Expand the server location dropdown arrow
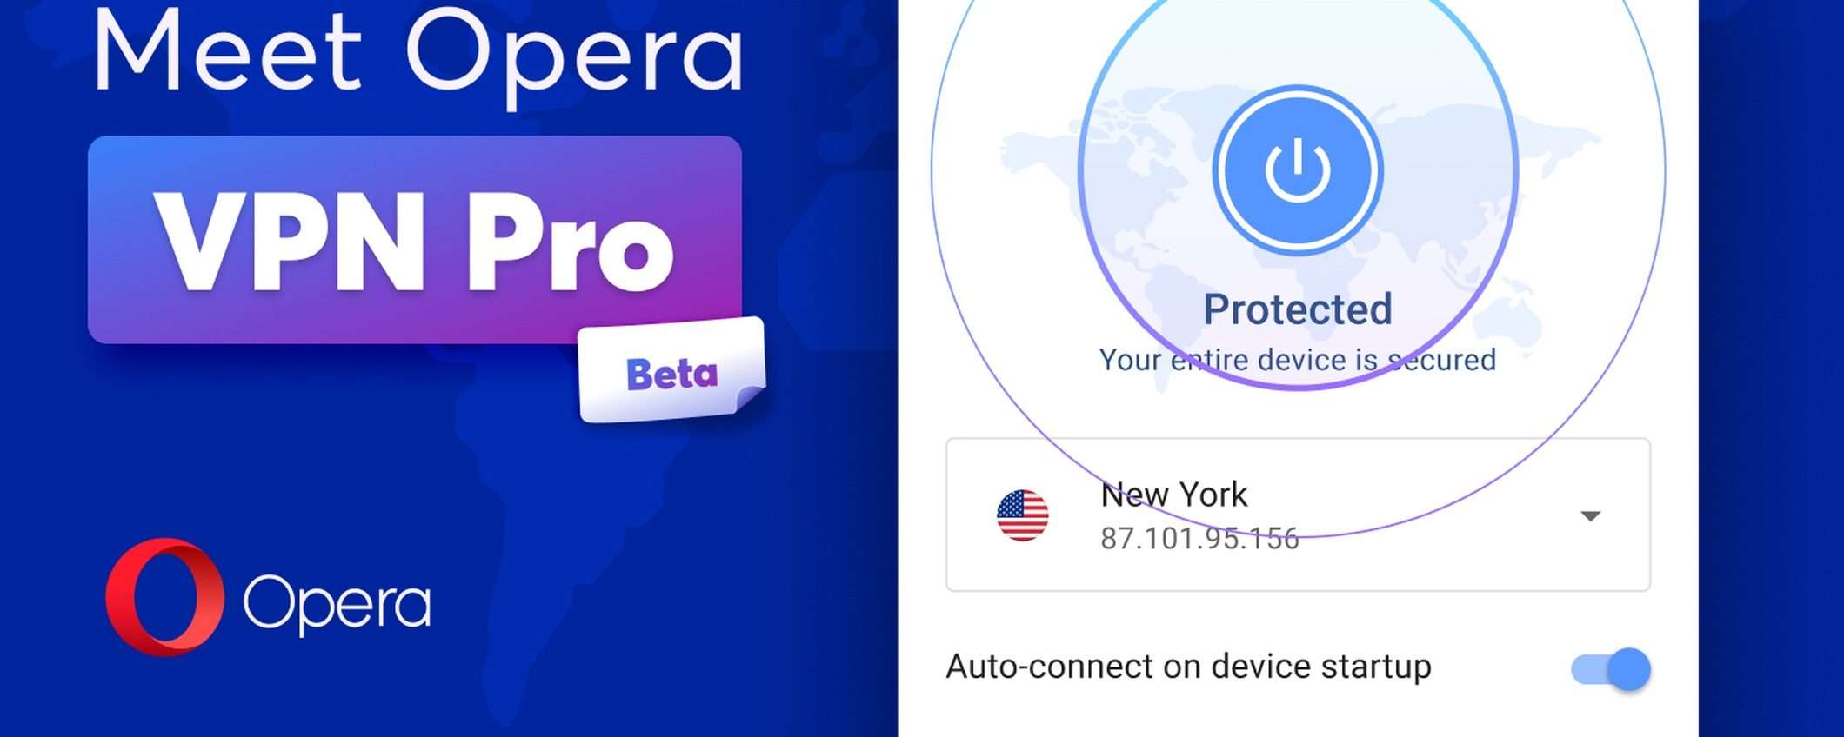Viewport: 1844px width, 737px height. (1590, 516)
